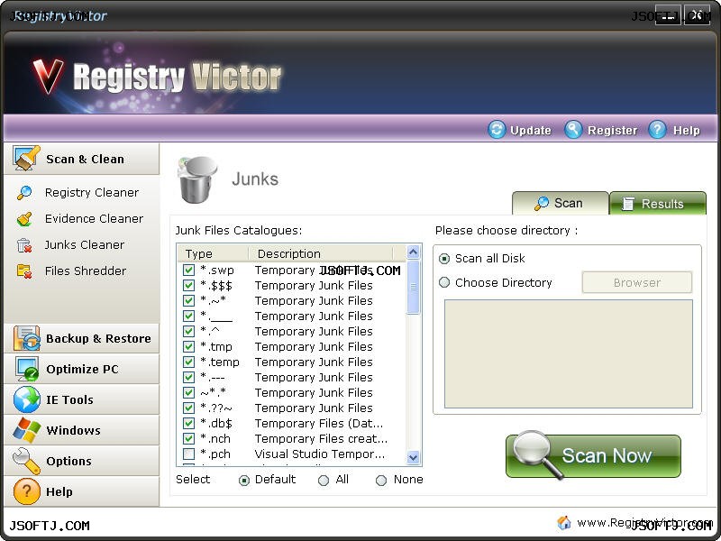The image size is (721, 541).
Task: Switch to the Results tab
Action: (658, 203)
